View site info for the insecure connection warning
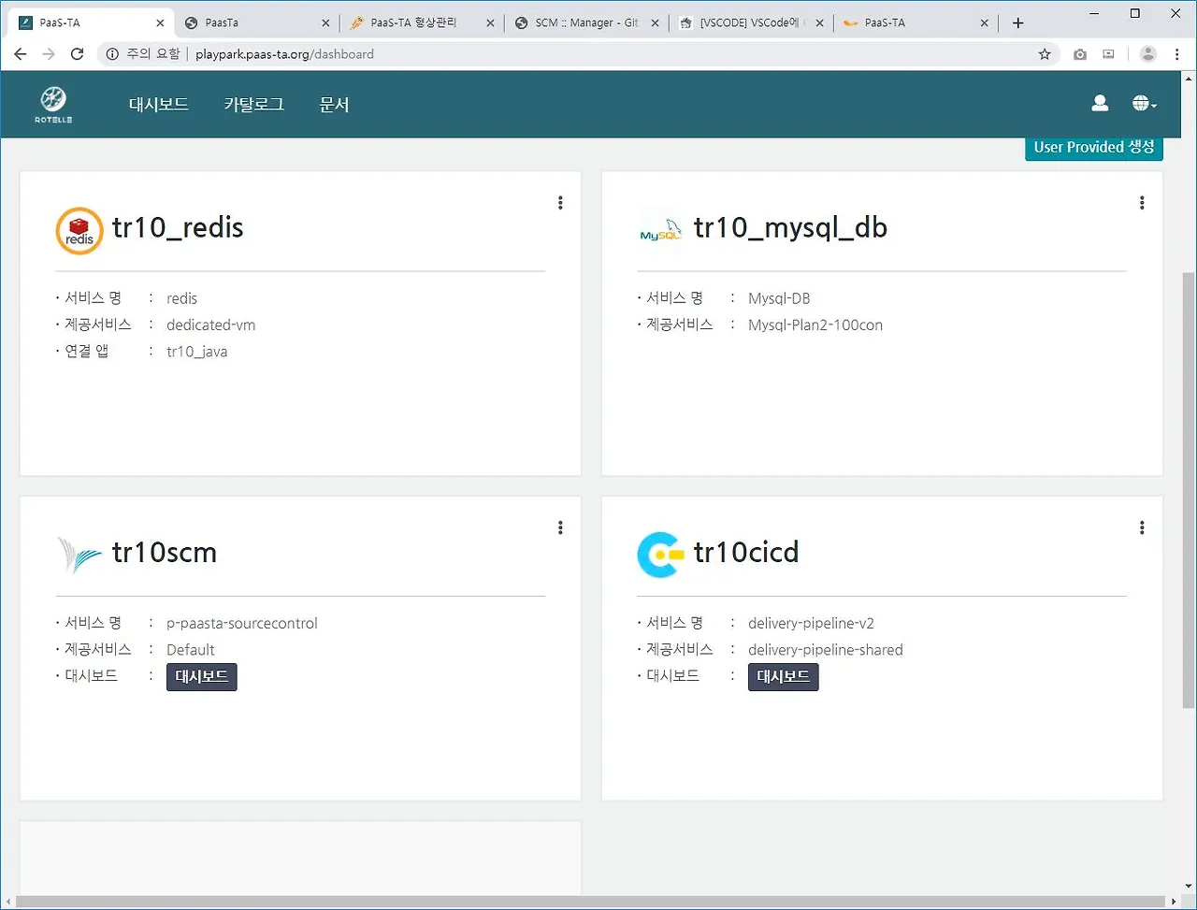1197x910 pixels. tap(144, 54)
